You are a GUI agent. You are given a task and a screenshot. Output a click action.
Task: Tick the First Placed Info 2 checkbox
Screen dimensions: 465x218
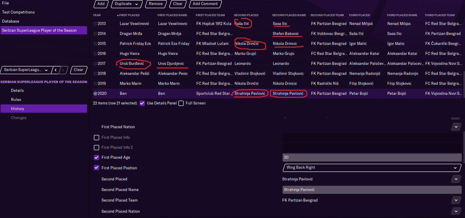pyautogui.click(x=97, y=147)
